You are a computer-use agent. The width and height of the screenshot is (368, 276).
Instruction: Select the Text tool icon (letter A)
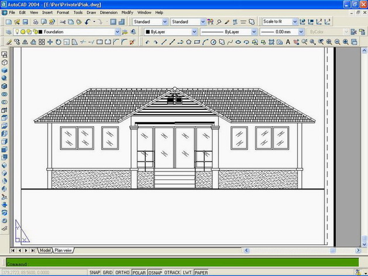pyautogui.click(x=288, y=42)
